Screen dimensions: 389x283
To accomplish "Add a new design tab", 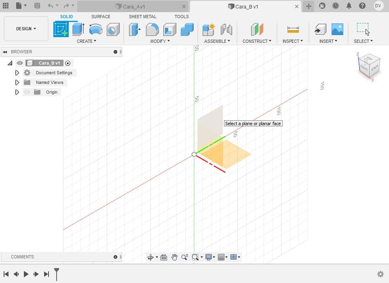I will [309, 6].
